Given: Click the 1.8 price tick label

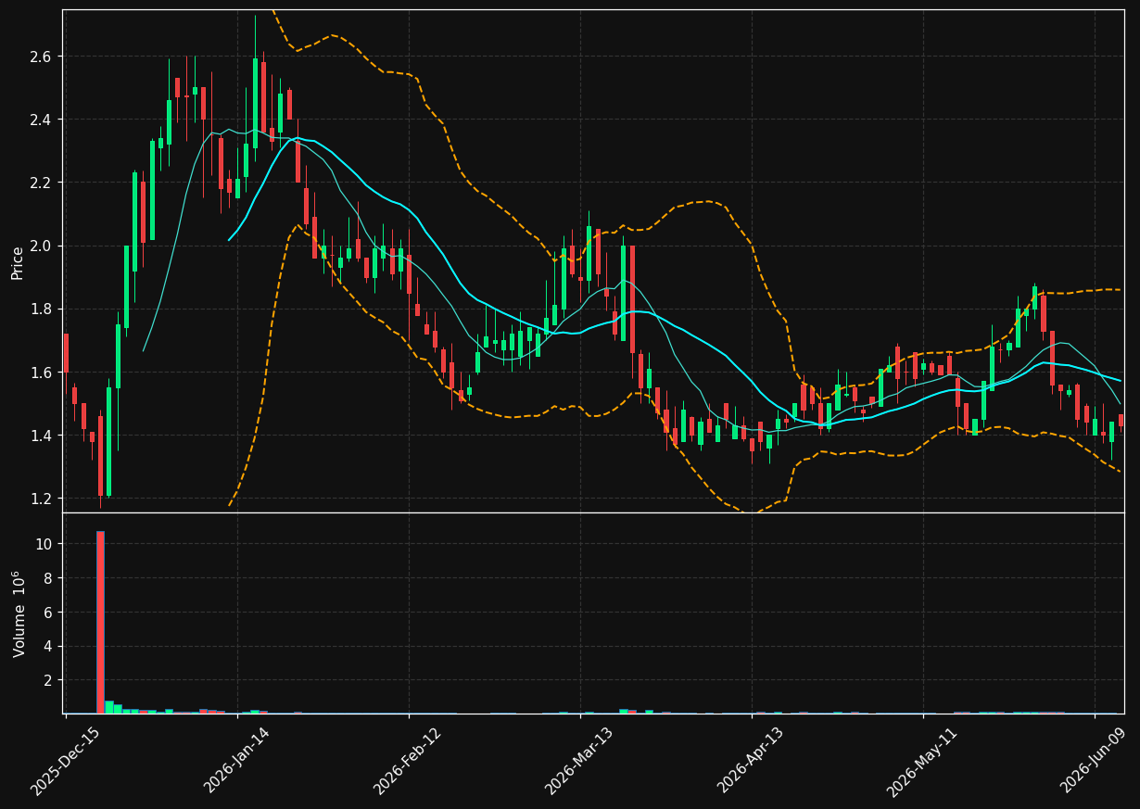Looking at the screenshot, I should 41,309.
